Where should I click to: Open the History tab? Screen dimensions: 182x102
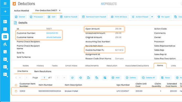[40, 66]
